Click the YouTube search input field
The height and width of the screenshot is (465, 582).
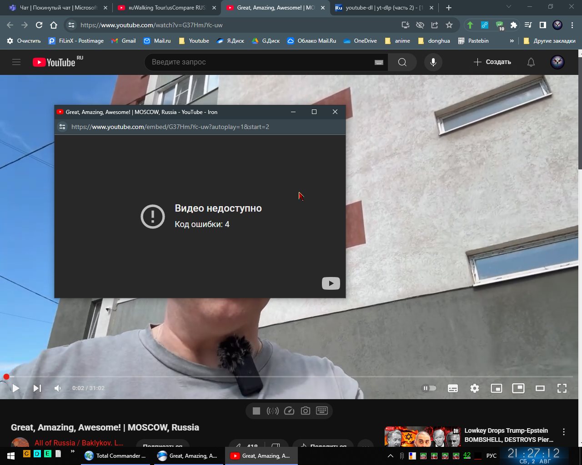(x=259, y=62)
